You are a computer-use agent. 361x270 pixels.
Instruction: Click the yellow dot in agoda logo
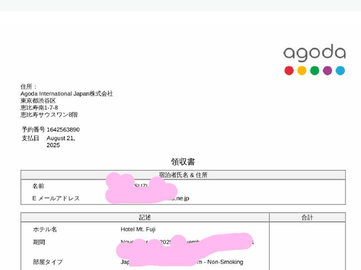(302, 71)
